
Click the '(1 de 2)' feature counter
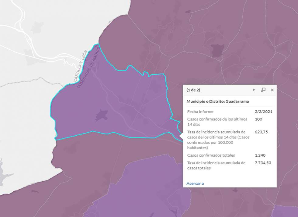(x=193, y=90)
